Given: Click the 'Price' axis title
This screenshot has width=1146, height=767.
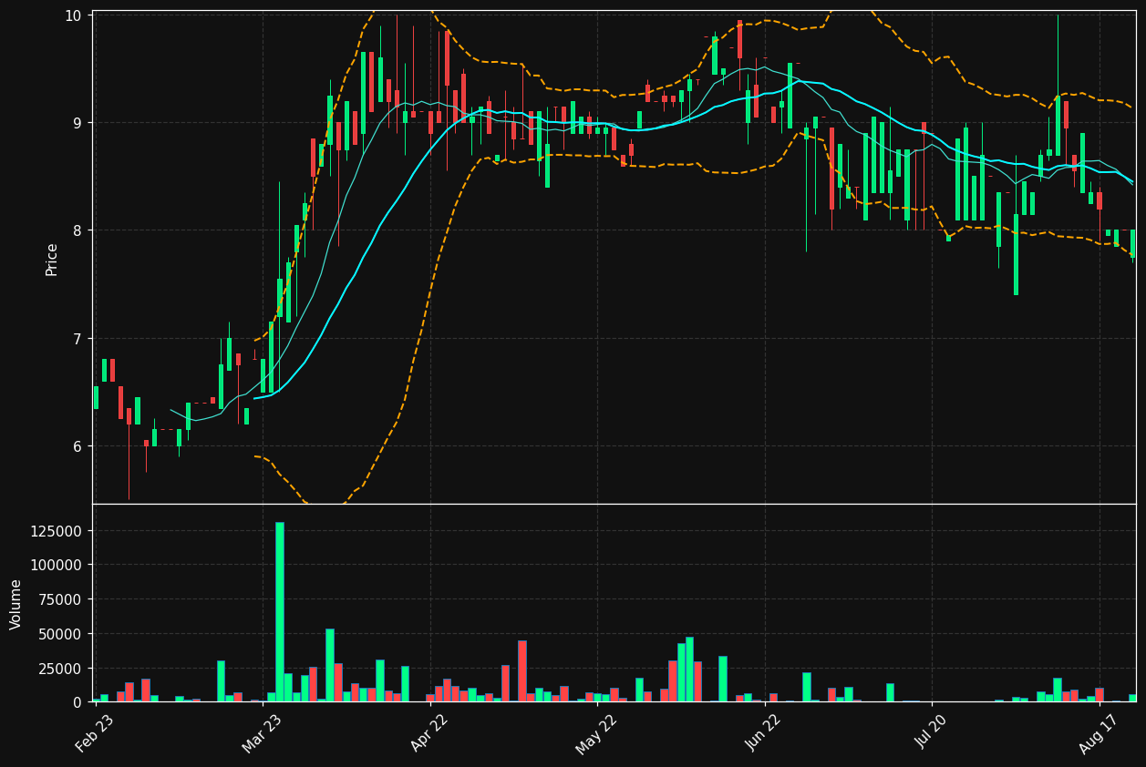Looking at the screenshot, I should coord(52,260).
